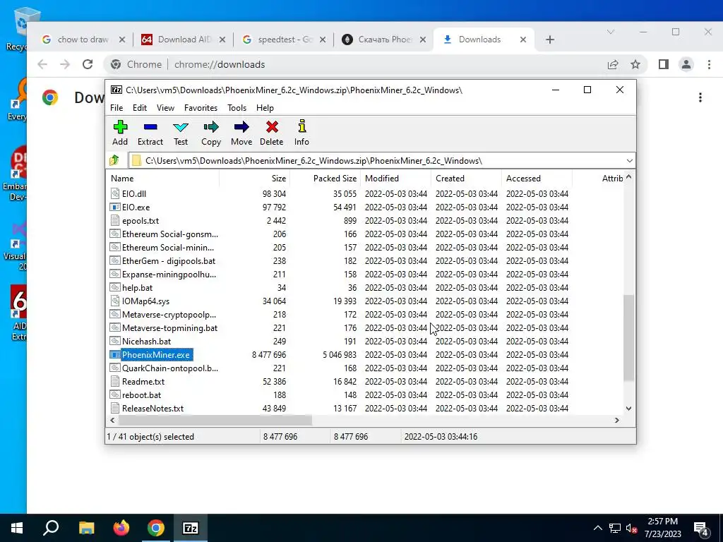
Task: Toggle the Chrome side panel
Action: (x=664, y=64)
